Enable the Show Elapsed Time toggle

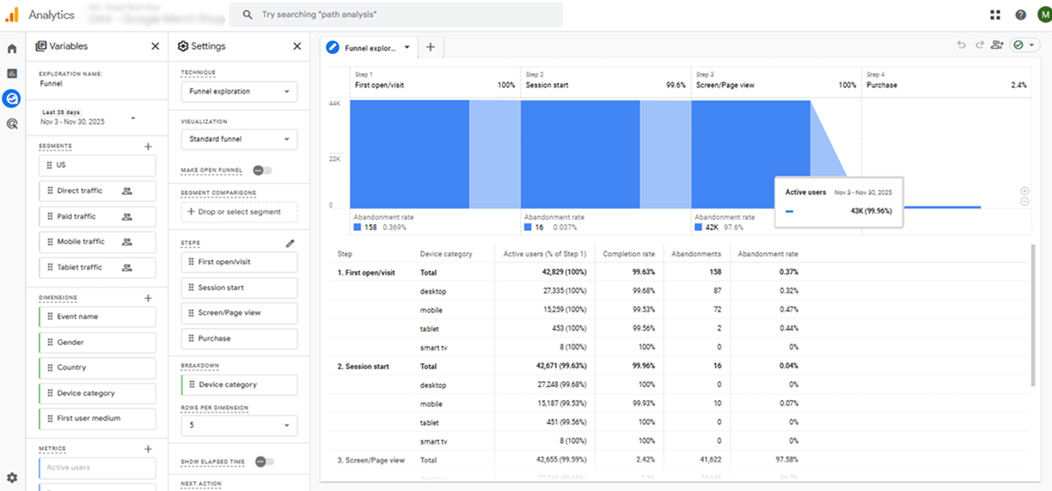coord(265,462)
